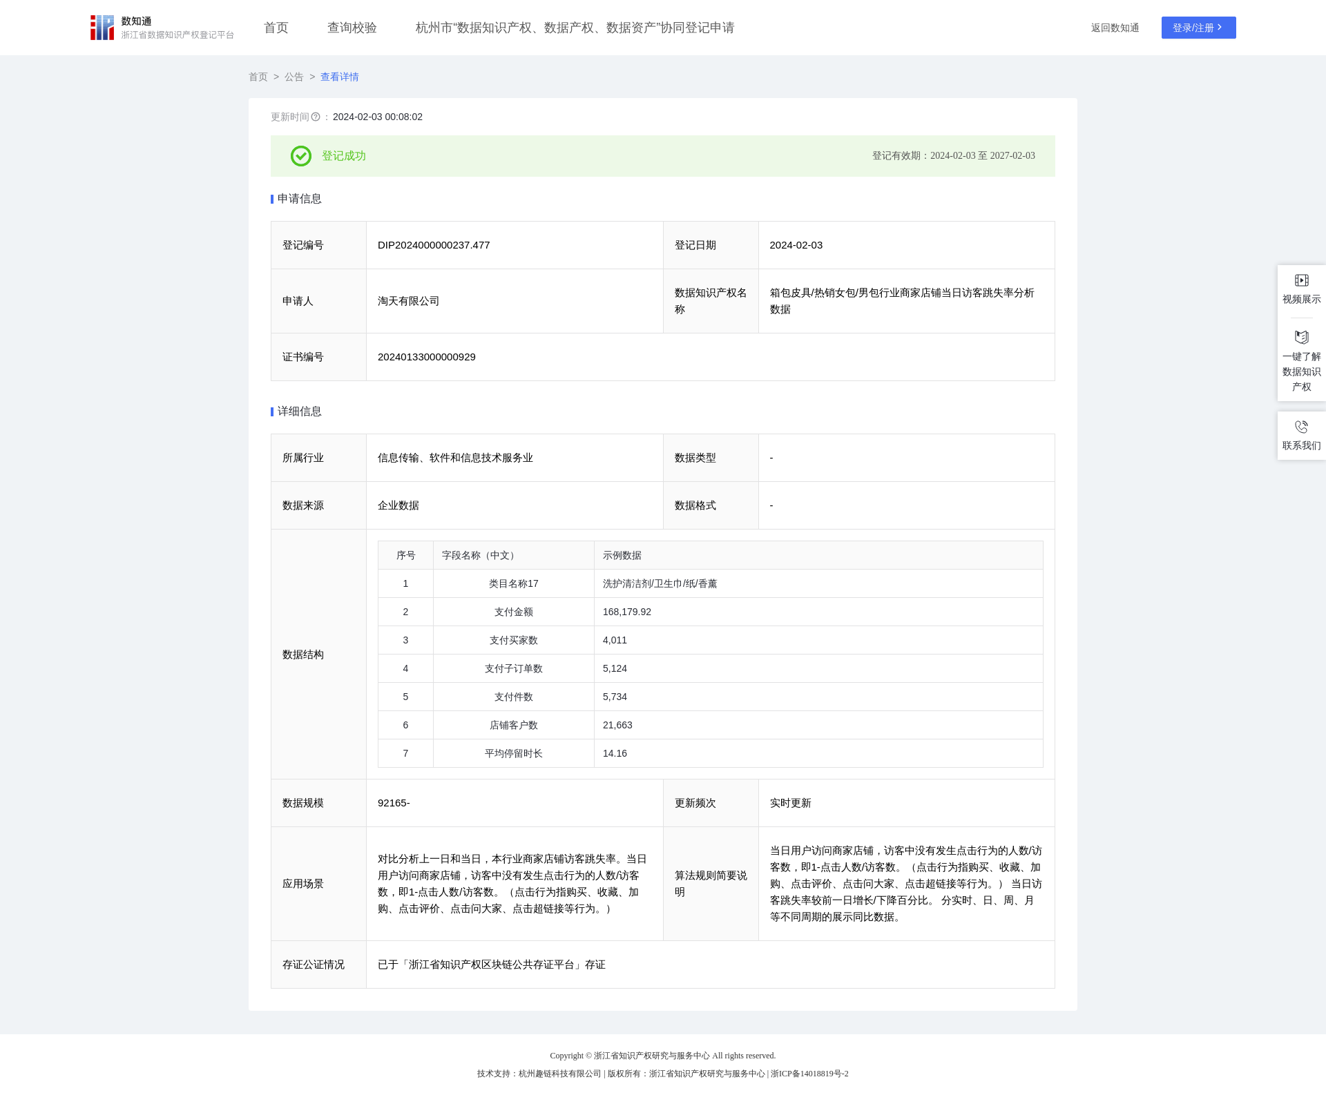Click update time 2024-02-03 00:08:02
Viewport: 1326px width, 1095px height.
[378, 117]
